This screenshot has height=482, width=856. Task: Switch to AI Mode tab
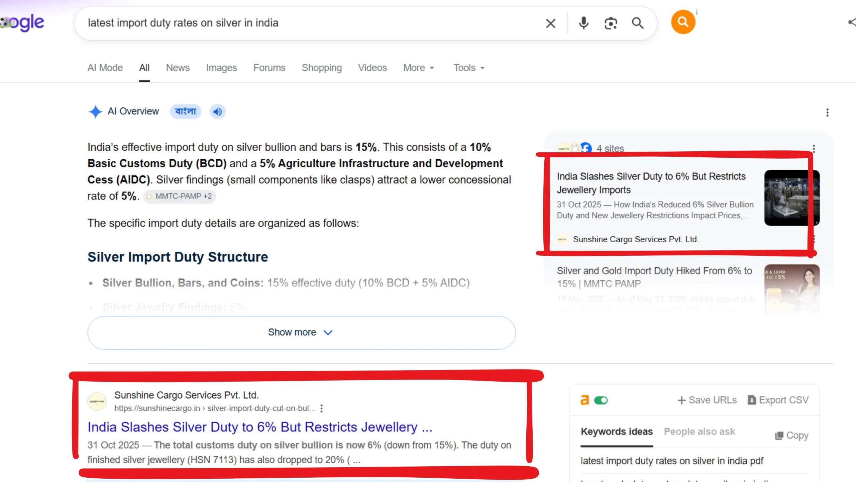(105, 68)
